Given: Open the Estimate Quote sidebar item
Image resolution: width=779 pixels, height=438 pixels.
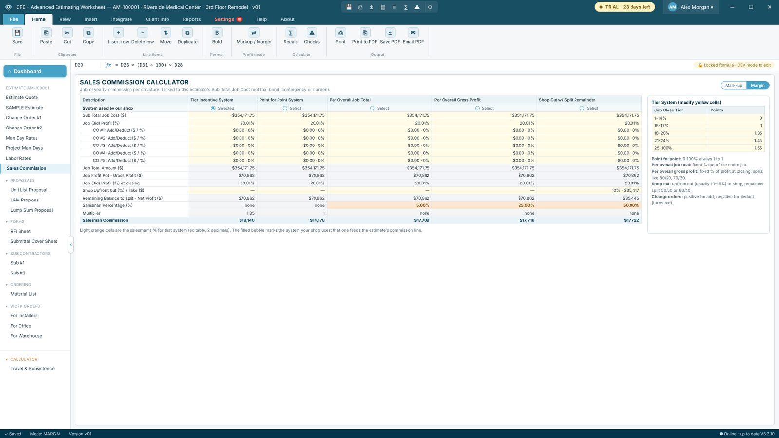Looking at the screenshot, I should pyautogui.click(x=35, y=97).
